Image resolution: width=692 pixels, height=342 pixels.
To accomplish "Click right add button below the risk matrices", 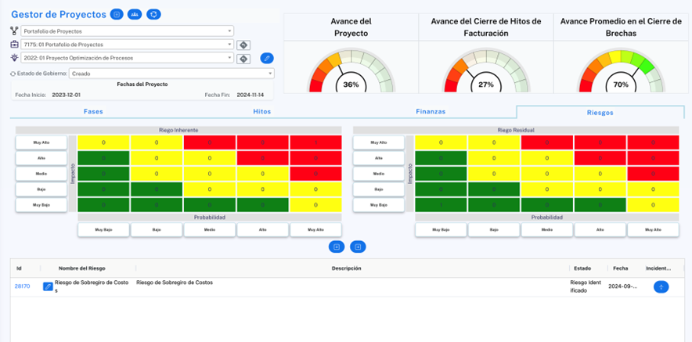I will click(x=358, y=247).
